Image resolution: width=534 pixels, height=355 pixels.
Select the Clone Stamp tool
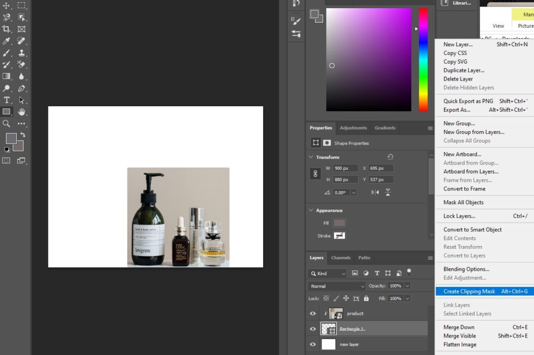[x=22, y=53]
